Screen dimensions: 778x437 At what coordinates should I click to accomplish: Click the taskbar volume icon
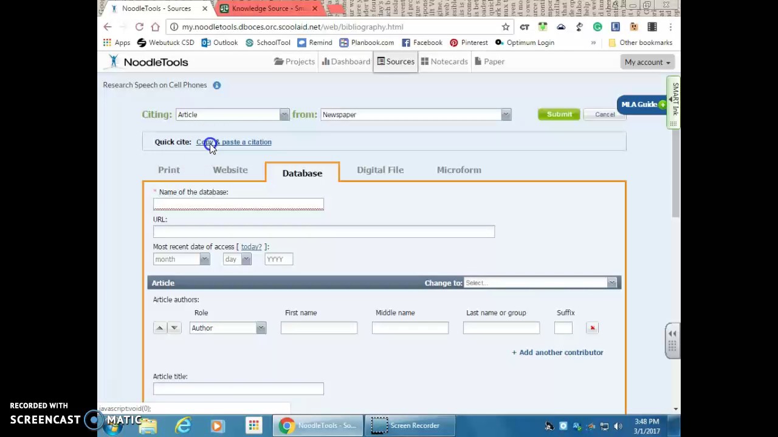coord(618,426)
